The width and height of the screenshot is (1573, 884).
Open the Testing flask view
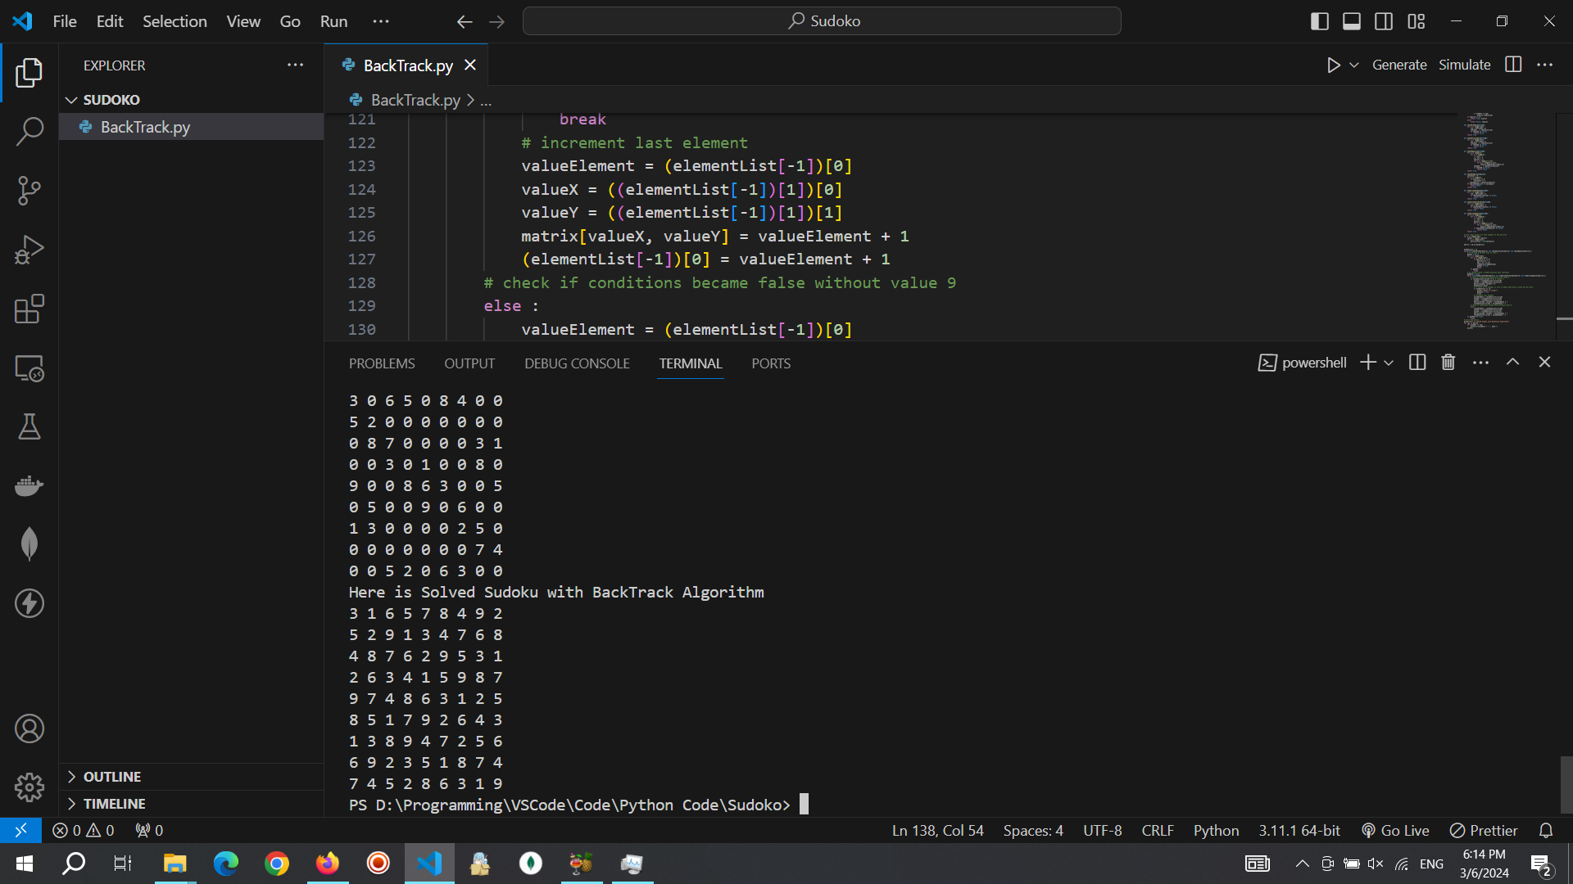pyautogui.click(x=29, y=426)
